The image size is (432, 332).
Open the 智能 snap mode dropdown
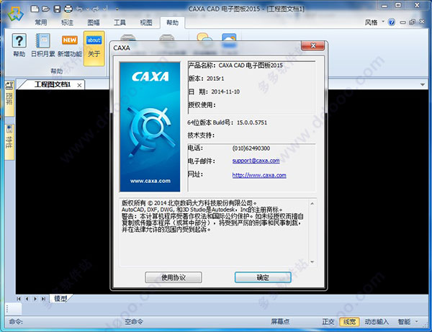click(x=408, y=321)
